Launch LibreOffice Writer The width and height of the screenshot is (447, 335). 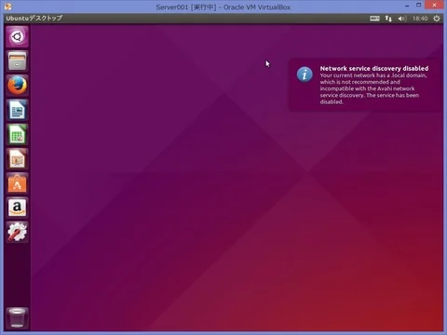click(17, 110)
